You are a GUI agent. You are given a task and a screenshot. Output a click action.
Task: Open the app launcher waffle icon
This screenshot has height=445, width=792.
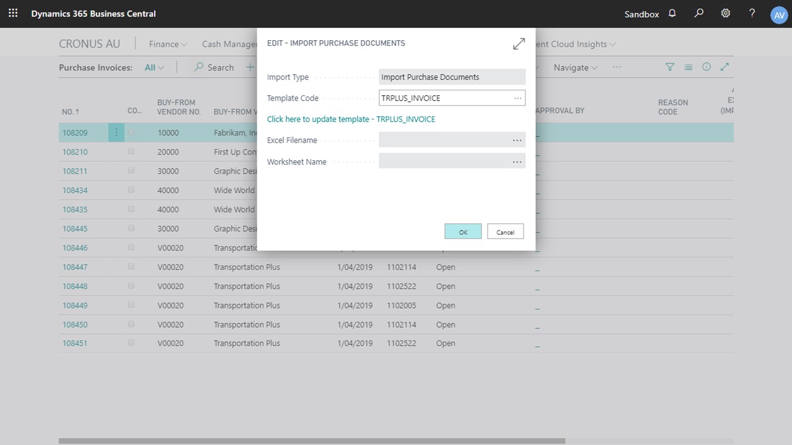pos(13,13)
